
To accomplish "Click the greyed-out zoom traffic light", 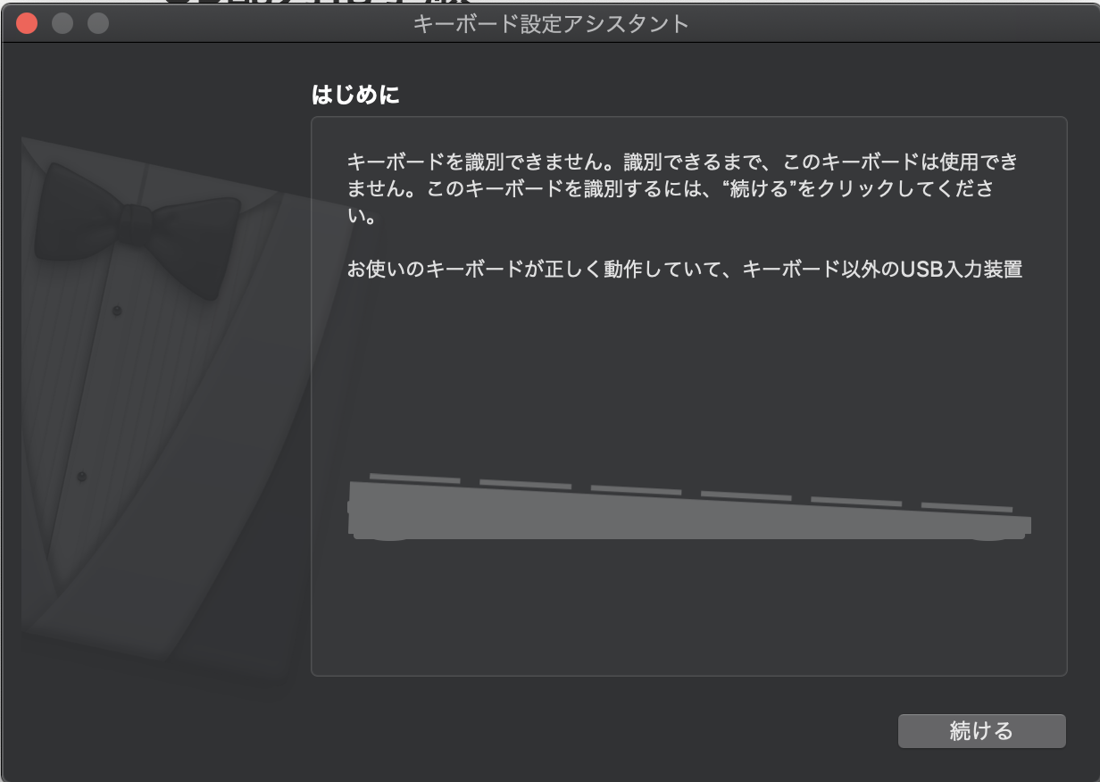I will 97,23.
